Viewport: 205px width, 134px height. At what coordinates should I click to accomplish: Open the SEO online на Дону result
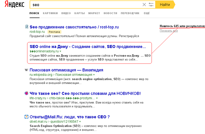point(88,46)
